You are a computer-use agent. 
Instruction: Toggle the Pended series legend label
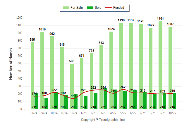pyautogui.click(x=118, y=8)
